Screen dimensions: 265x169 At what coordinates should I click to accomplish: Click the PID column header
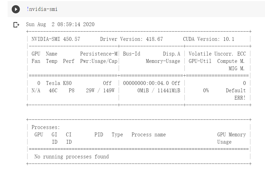(99, 135)
